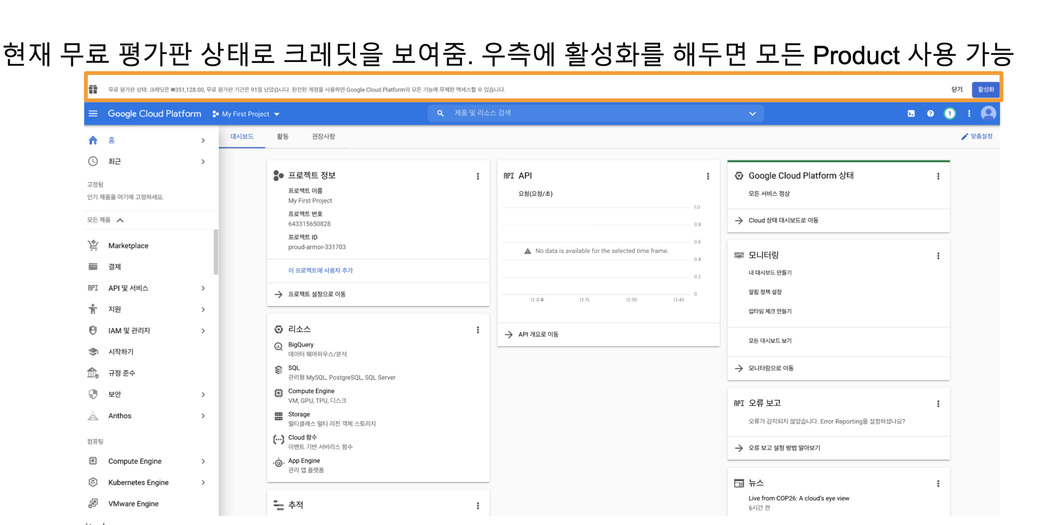Screen dimensions: 1042x525
Task: Click 이 프로젝트에 사용자 추가 link
Action: 320,270
